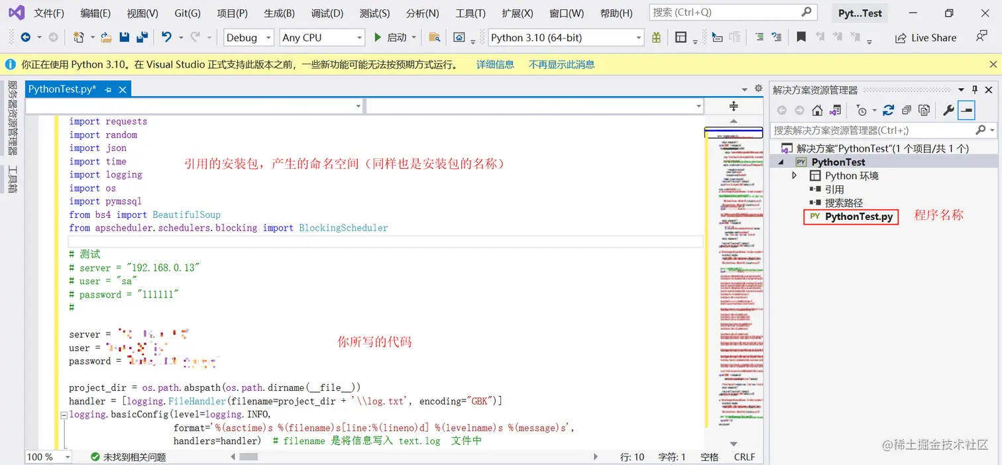
Task: Click Collapse All icon in Solution Explorer
Action: pos(907,111)
